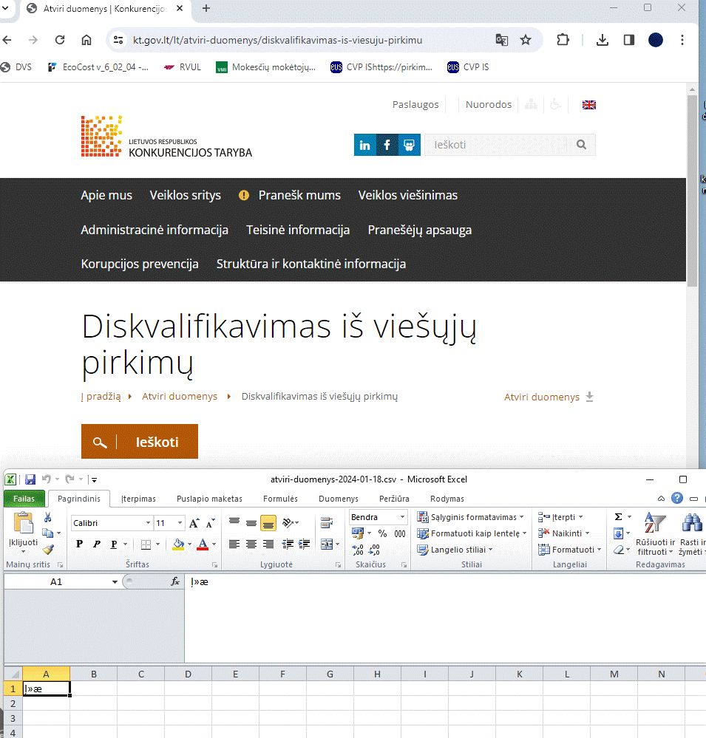Image resolution: width=706 pixels, height=738 pixels.
Task: Expand the Bendra number format dropdown
Action: pyautogui.click(x=402, y=517)
